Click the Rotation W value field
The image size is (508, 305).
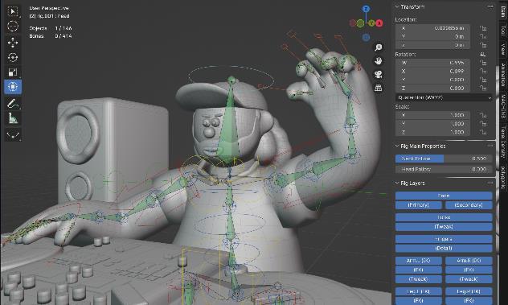pyautogui.click(x=432, y=63)
